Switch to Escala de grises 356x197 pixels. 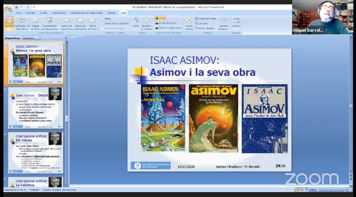tap(166, 23)
